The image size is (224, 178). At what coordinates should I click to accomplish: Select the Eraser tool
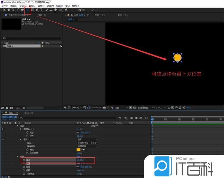click(x=56, y=10)
